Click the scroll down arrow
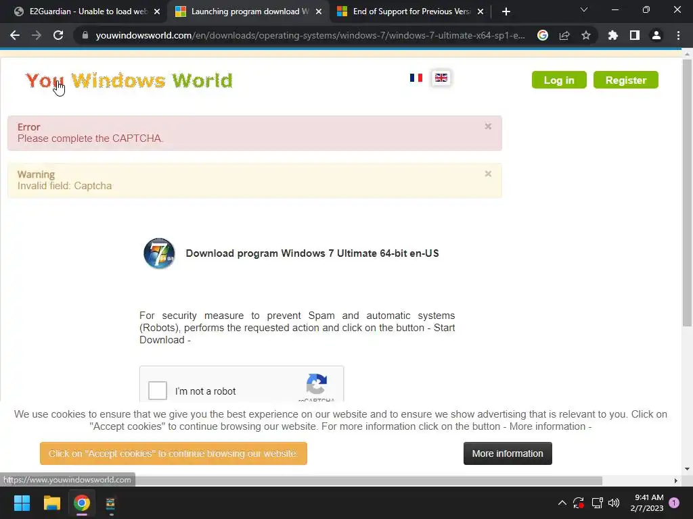This screenshot has height=519, width=693. click(x=687, y=469)
